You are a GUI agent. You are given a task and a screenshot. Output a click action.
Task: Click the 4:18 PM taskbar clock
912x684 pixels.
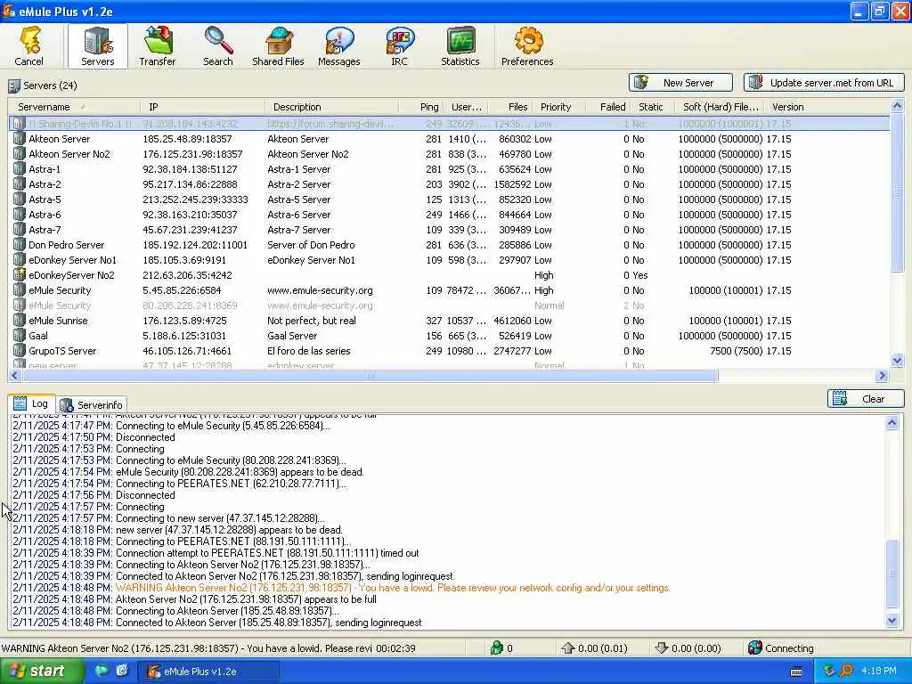879,671
